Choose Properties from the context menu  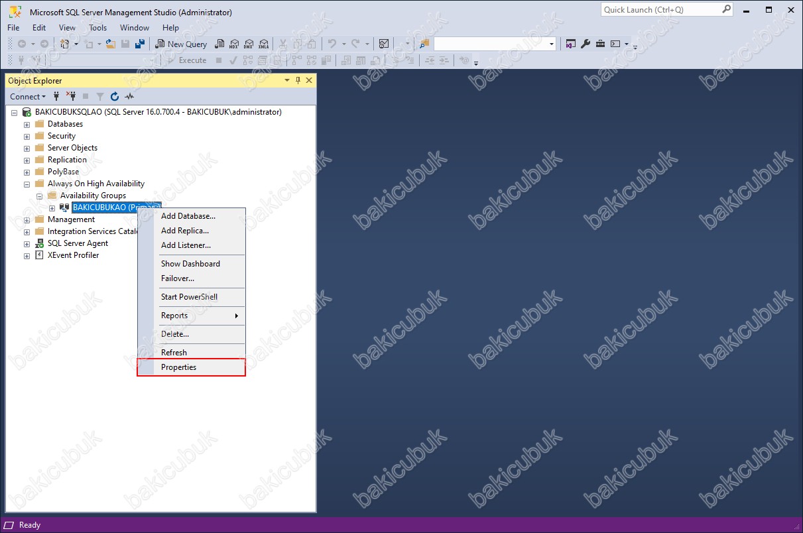pyautogui.click(x=191, y=367)
